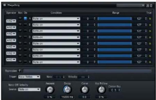Open the AND operator between rows D and E
Viewport: 156px width, 100px height.
tap(11, 40)
